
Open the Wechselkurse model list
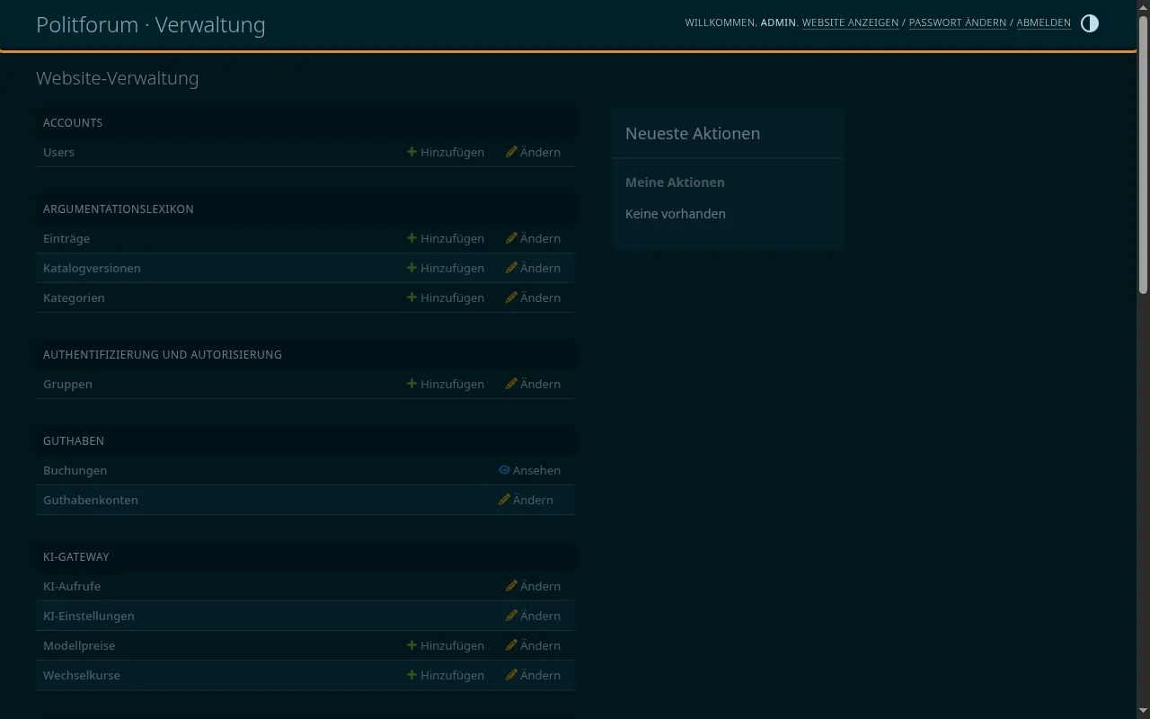click(x=82, y=675)
